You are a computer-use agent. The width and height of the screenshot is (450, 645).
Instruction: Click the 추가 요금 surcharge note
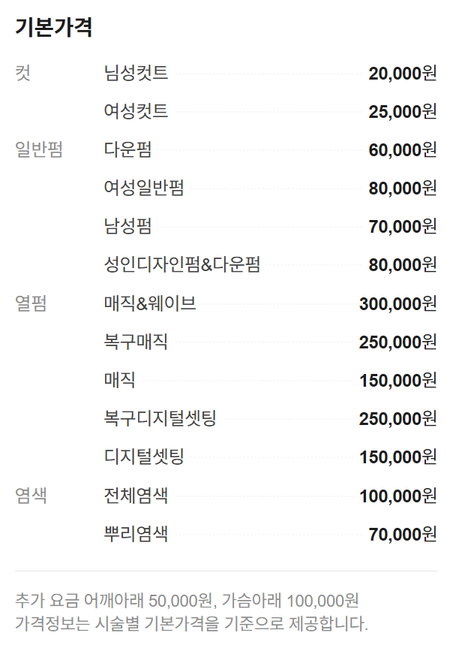[186, 601]
